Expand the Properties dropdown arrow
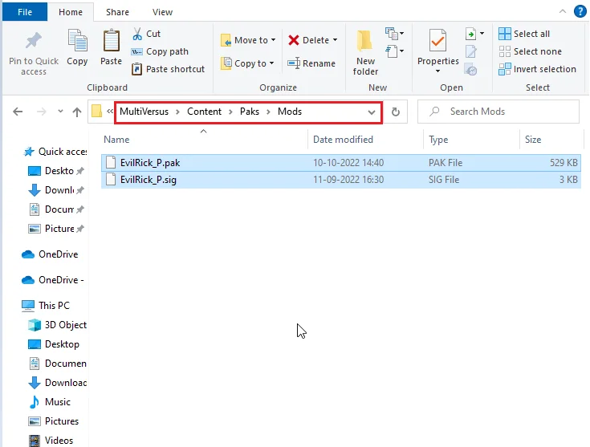The image size is (590, 447). click(437, 71)
